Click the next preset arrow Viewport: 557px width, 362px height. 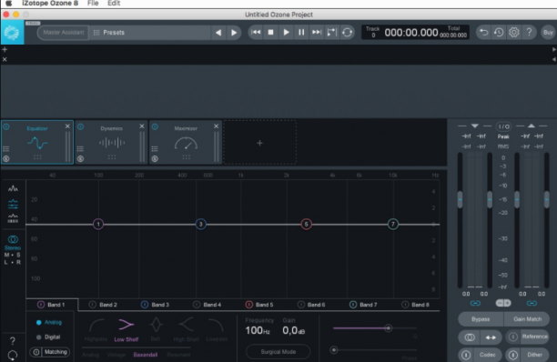coord(234,33)
